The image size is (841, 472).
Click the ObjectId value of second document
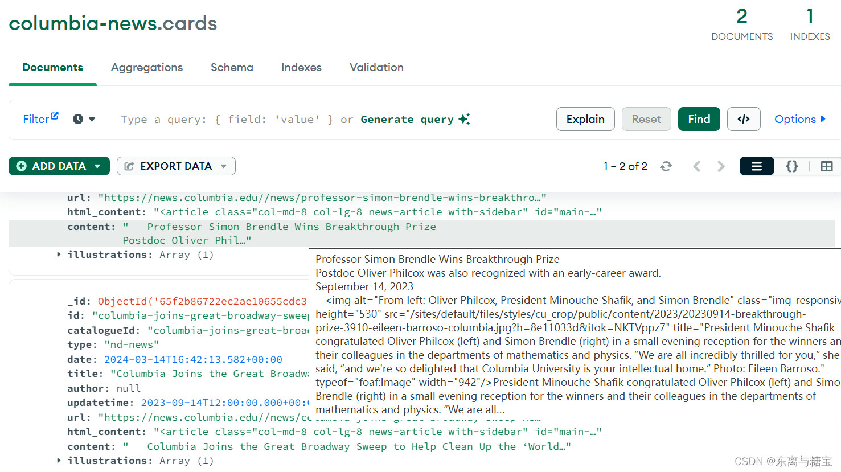click(203, 301)
